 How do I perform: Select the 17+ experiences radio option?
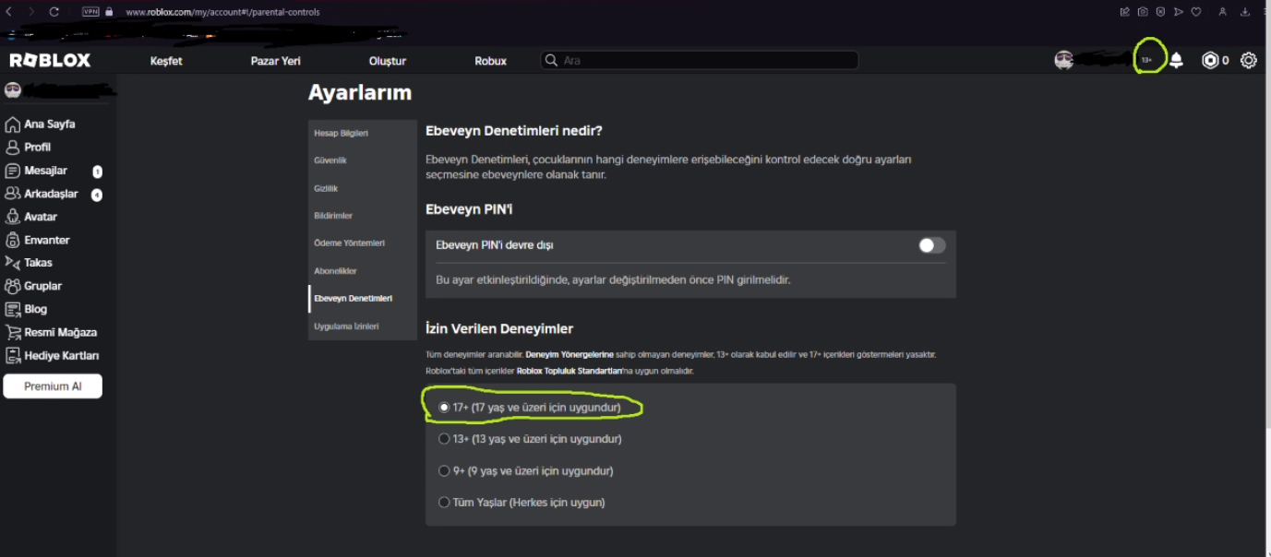[444, 407]
